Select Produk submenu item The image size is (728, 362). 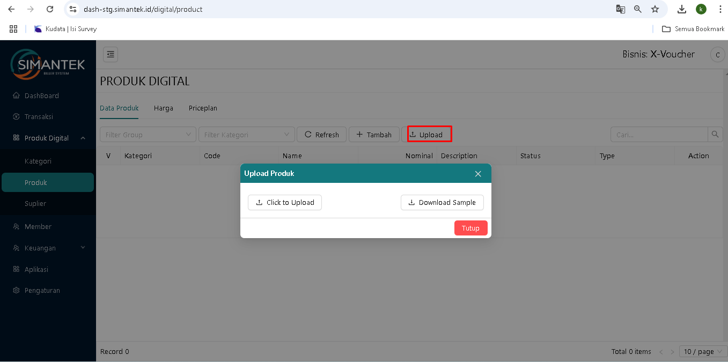pos(48,182)
